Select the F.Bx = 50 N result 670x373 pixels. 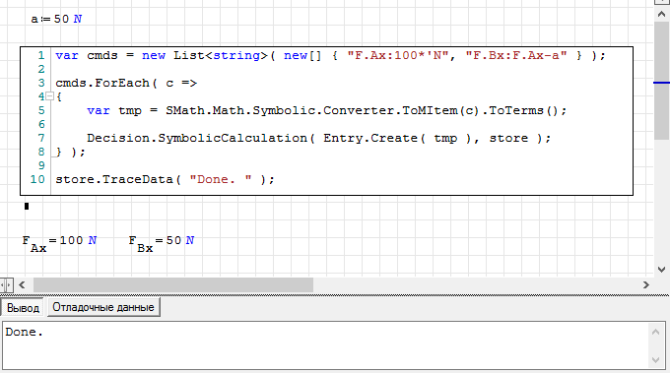tap(162, 244)
